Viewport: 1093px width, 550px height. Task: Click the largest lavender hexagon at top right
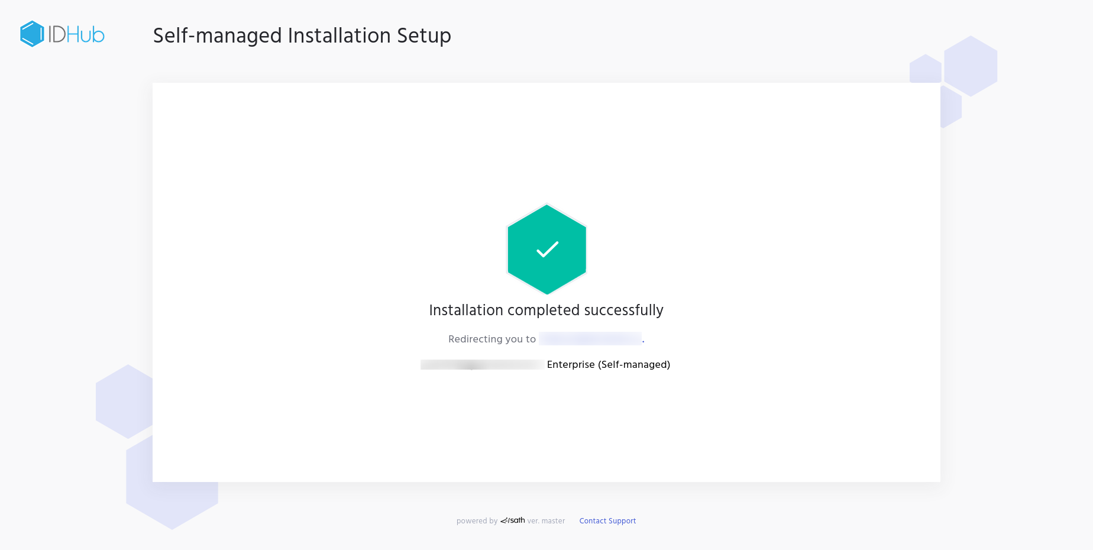[x=971, y=65]
